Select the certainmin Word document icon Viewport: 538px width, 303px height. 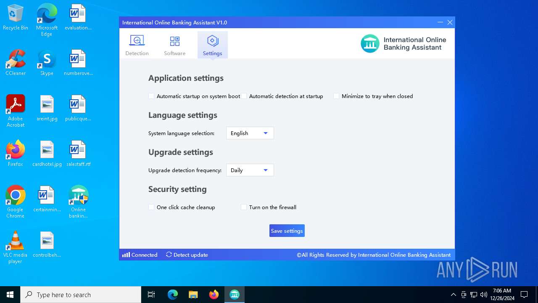point(47,199)
